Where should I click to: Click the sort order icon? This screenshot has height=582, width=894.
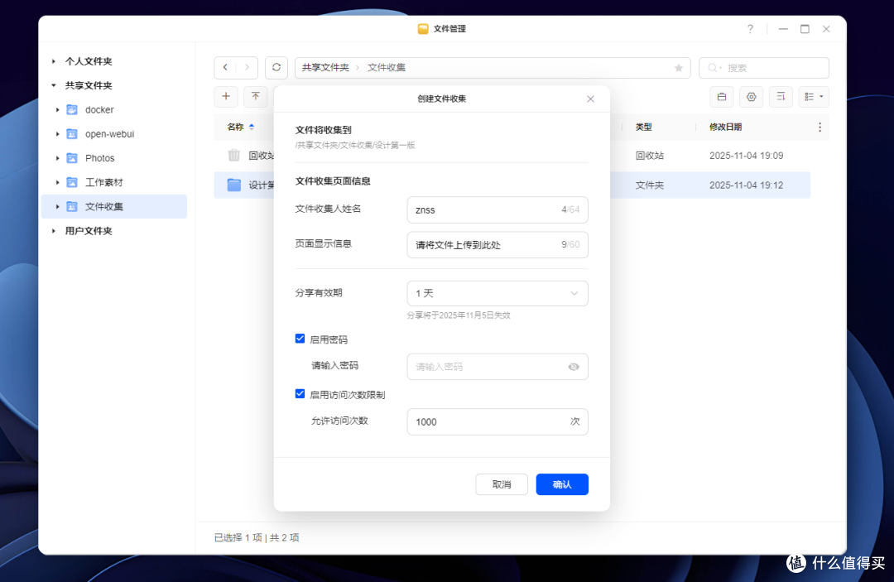(x=781, y=97)
